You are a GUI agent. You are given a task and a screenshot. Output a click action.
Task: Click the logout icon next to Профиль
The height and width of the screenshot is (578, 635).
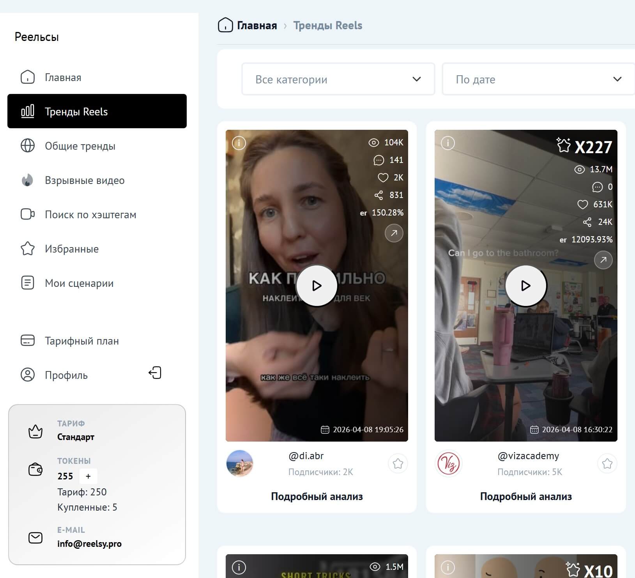(155, 373)
